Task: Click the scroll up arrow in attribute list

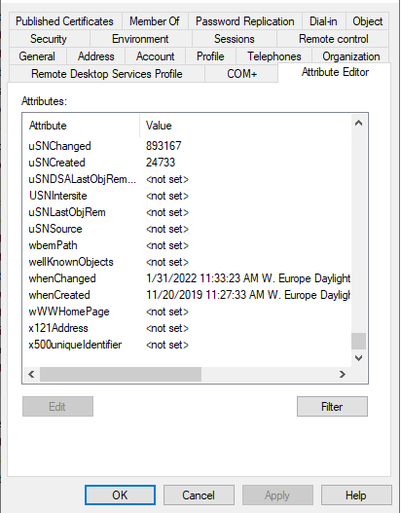Action: (x=358, y=123)
